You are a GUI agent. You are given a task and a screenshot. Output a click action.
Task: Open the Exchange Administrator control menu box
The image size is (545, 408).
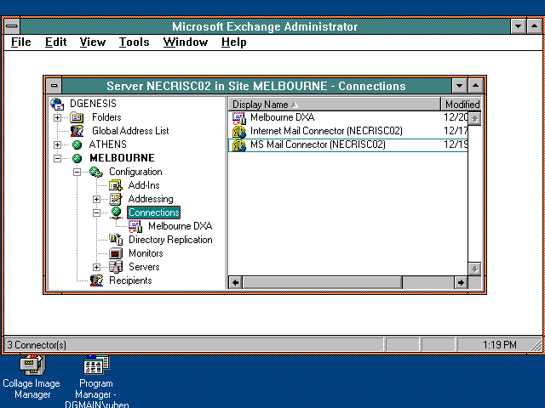click(x=12, y=26)
